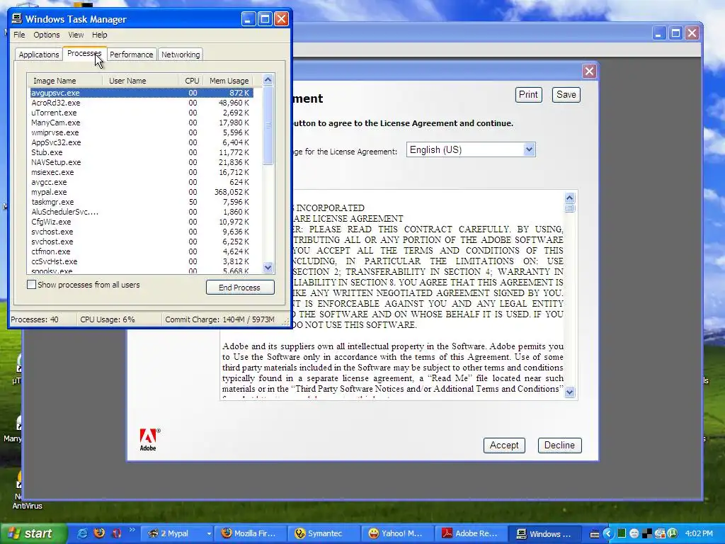Open the View menu in Task Manager

tap(76, 35)
